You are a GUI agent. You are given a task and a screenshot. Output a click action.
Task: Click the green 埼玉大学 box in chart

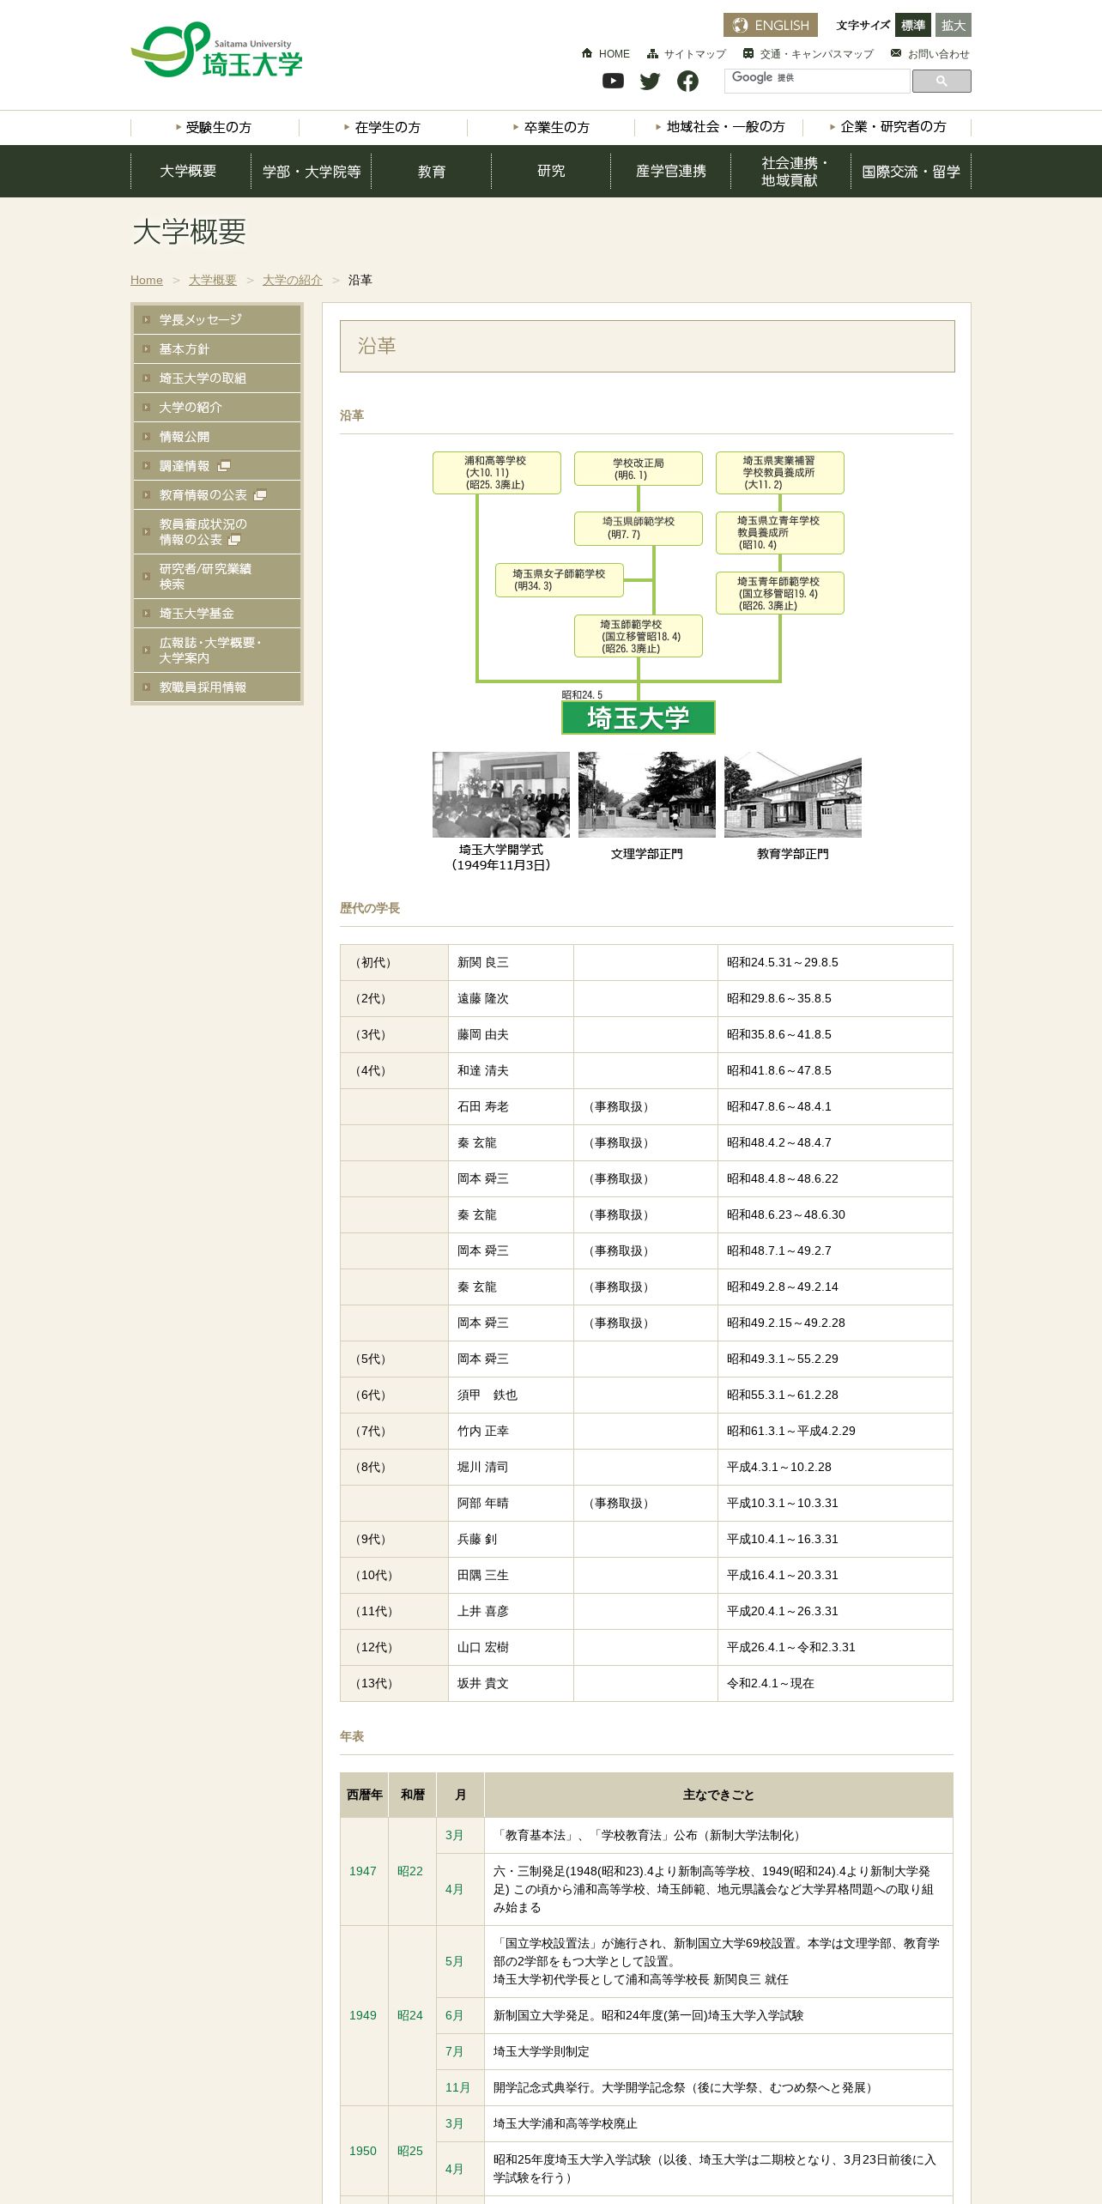click(639, 718)
